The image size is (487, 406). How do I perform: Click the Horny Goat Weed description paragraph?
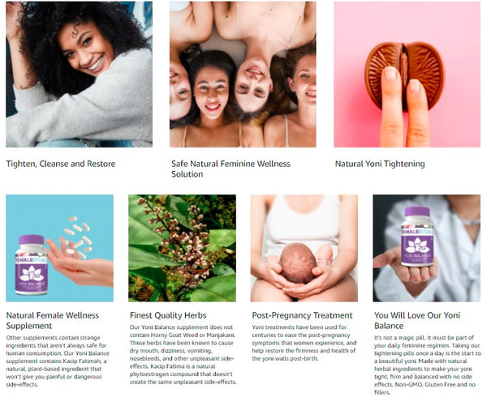183,354
